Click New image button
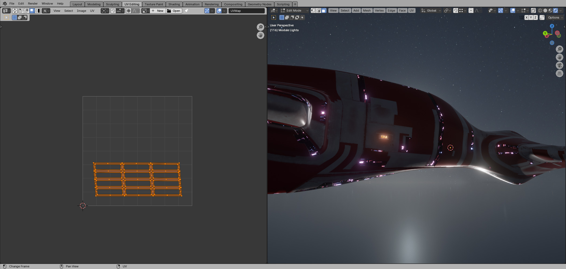Viewport: 566px width, 269px height. [158, 11]
